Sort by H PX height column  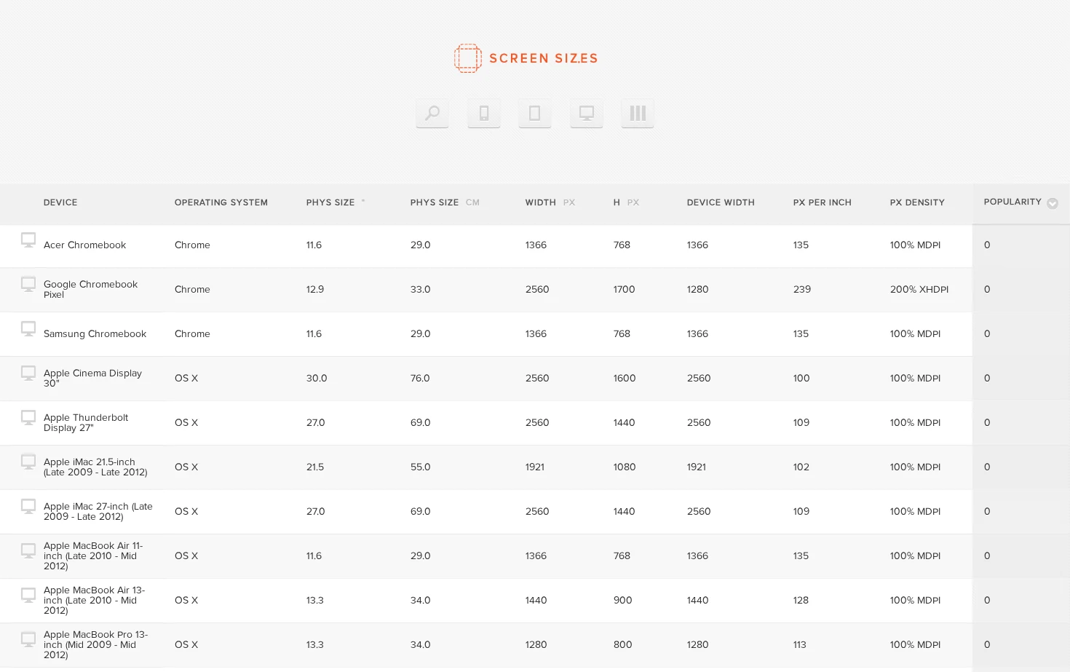[x=626, y=202]
